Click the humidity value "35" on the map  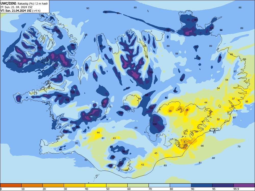tap(247, 102)
